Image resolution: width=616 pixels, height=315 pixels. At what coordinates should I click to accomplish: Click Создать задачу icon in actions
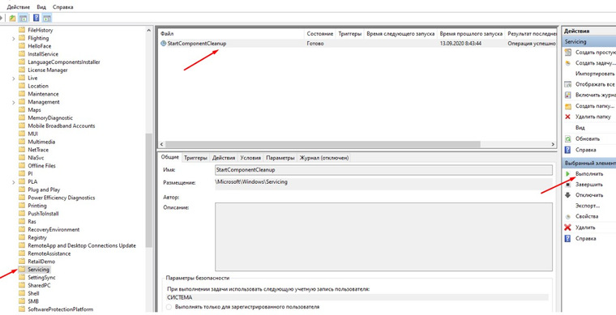click(567, 63)
